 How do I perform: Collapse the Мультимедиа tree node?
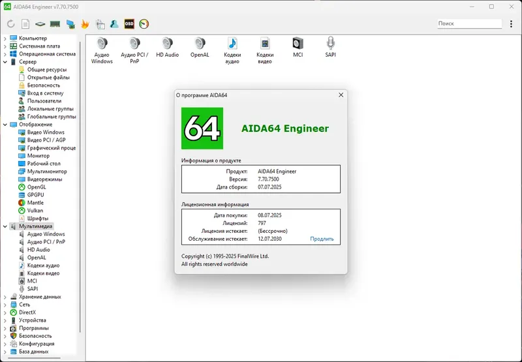click(5, 226)
